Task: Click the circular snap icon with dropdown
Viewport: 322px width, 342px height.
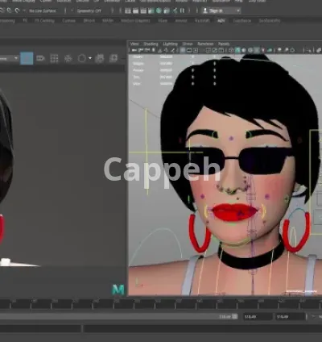Action: (82, 58)
